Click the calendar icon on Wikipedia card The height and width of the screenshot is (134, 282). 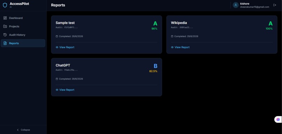[x=172, y=36]
